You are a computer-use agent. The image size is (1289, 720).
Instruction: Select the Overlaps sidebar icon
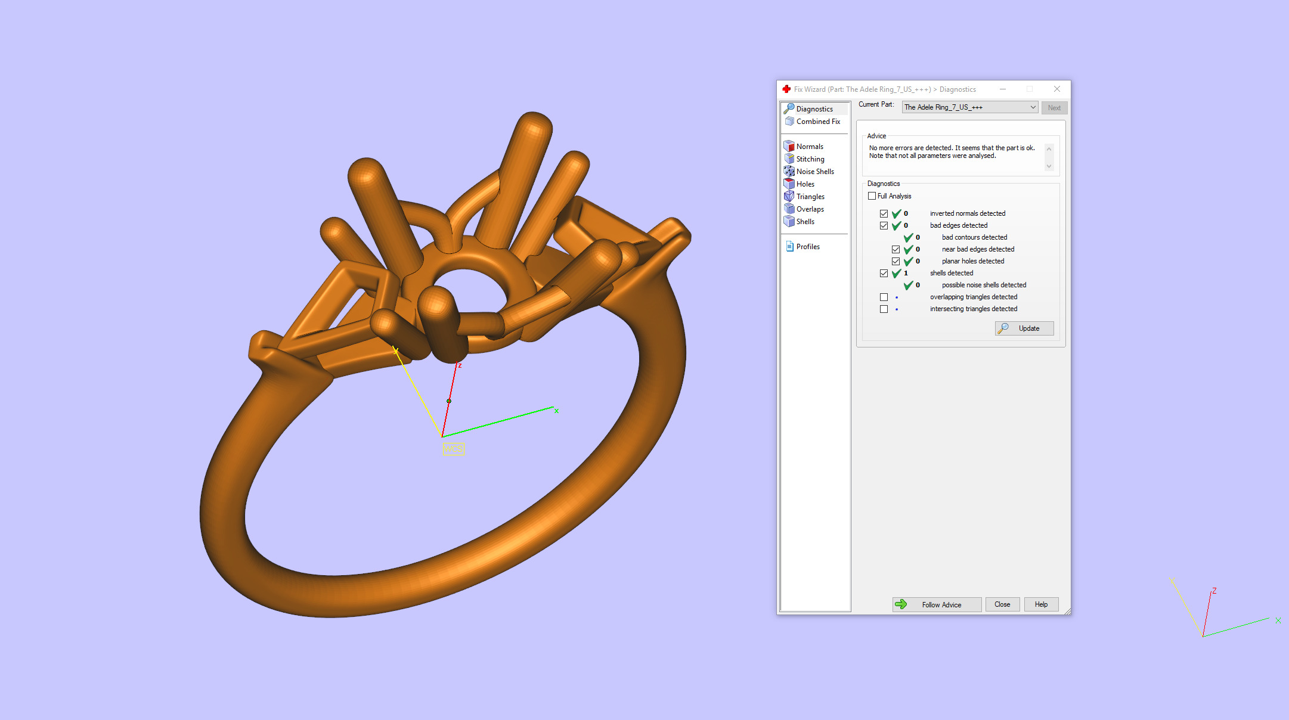[789, 209]
